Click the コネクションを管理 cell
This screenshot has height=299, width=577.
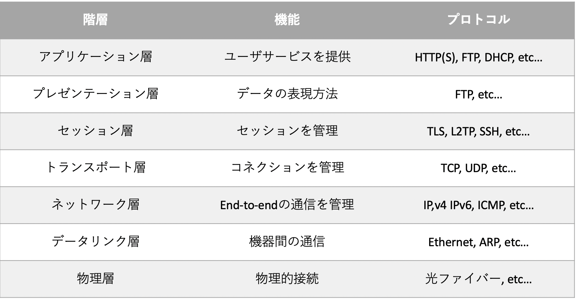(287, 168)
